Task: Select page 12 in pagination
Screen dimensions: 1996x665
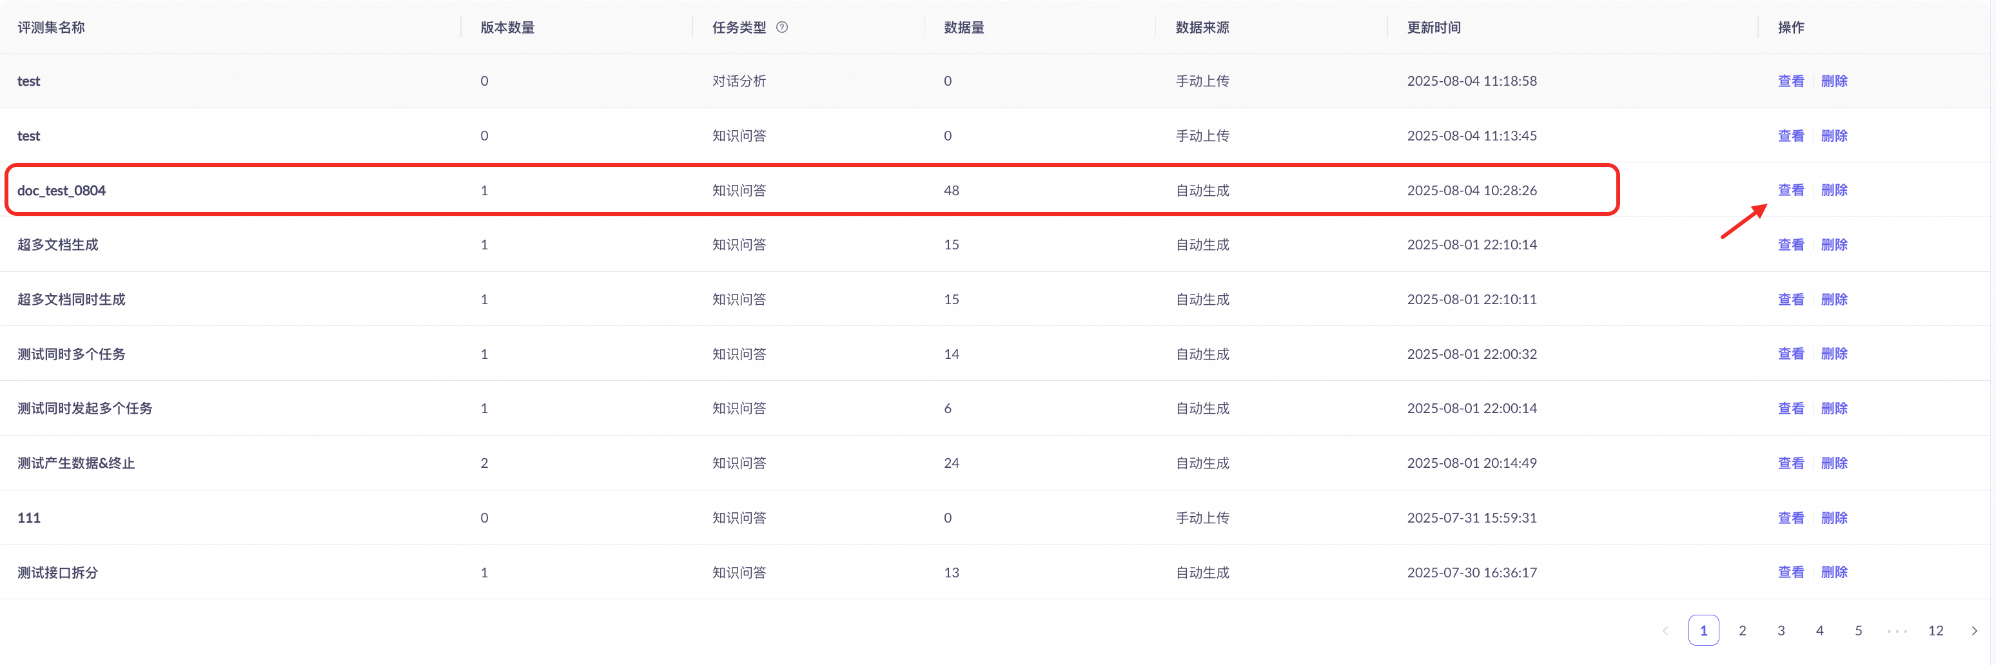Action: [1935, 630]
